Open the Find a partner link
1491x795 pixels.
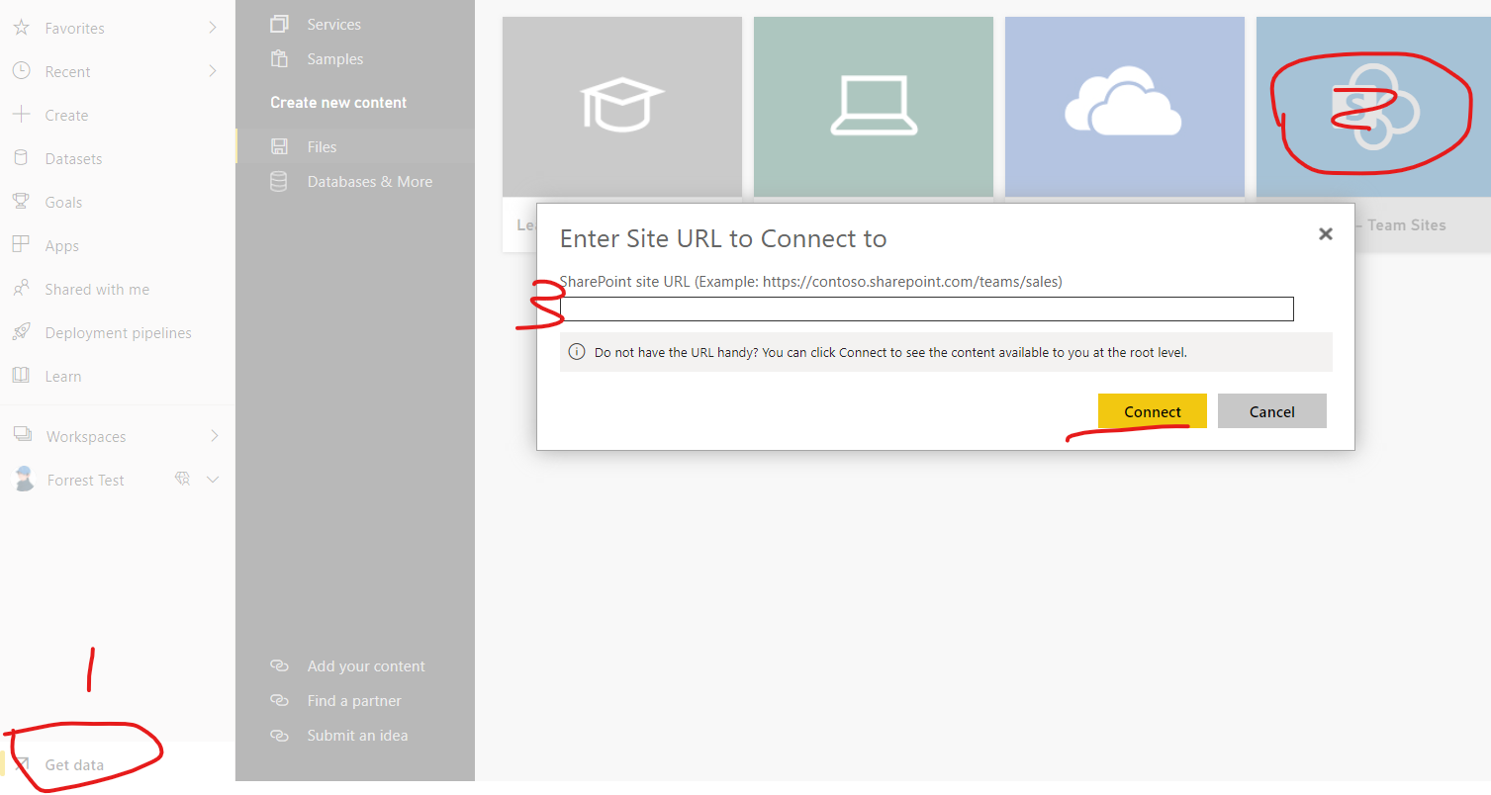point(354,700)
